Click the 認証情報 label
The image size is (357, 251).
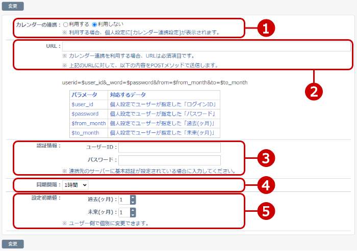click(48, 146)
